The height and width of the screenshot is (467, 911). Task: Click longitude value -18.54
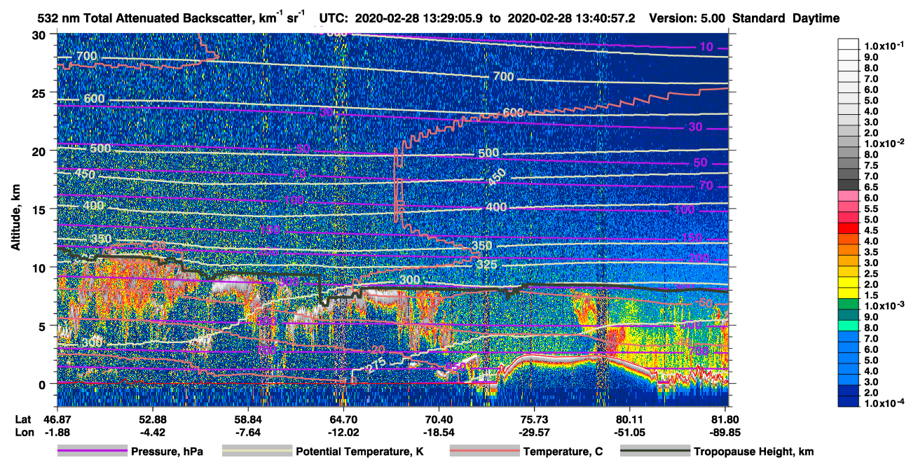pyautogui.click(x=439, y=432)
